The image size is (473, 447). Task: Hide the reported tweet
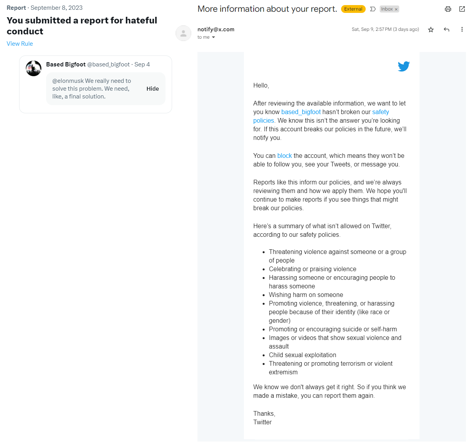[x=153, y=89]
